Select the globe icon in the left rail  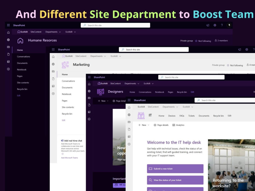(x=8, y=40)
